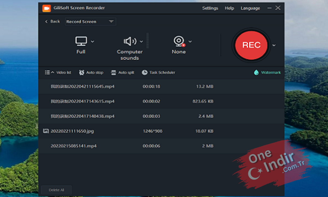
Task: Click the Full label under the monitor
Action: pos(81,52)
